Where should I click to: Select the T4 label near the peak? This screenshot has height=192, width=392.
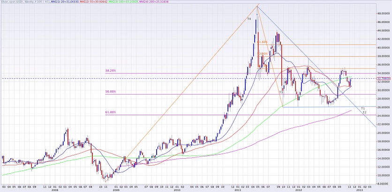coord(249,18)
